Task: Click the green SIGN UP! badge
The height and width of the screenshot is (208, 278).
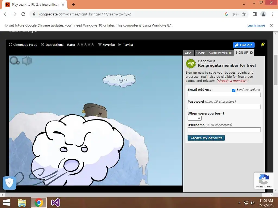Action: point(191,64)
